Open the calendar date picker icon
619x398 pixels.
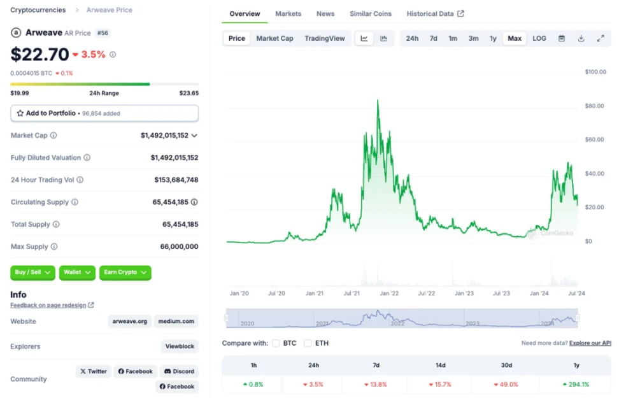tap(562, 38)
